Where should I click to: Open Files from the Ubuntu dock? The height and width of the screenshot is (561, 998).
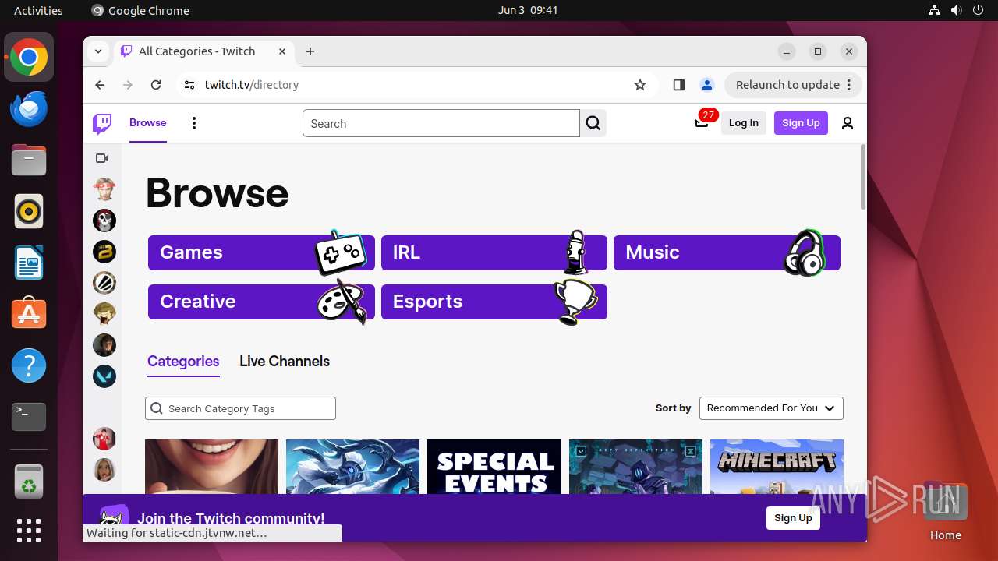(29, 160)
